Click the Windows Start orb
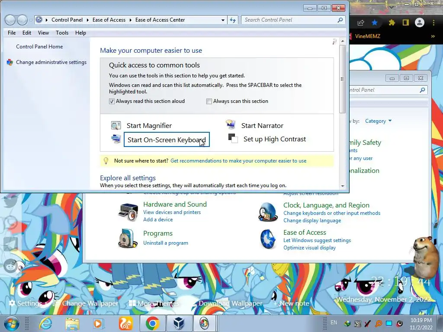 click(x=12, y=323)
